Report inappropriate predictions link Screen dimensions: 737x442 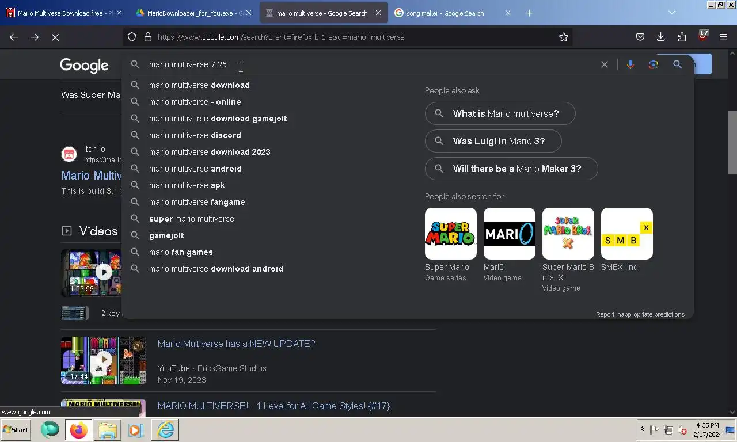click(x=640, y=314)
